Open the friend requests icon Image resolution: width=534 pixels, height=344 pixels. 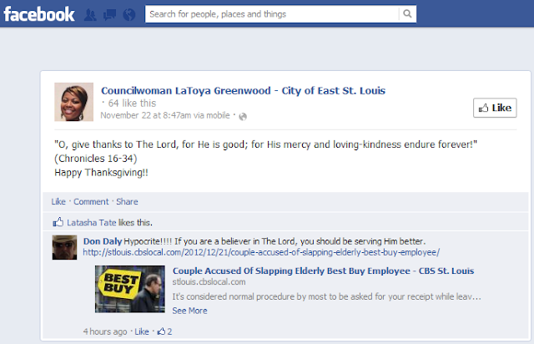pos(90,15)
